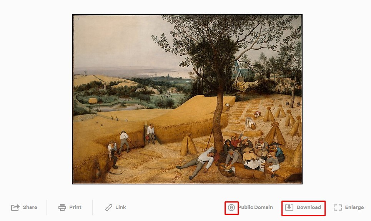Select the Print text label
The width and height of the screenshot is (371, 221).
pyautogui.click(x=75, y=208)
